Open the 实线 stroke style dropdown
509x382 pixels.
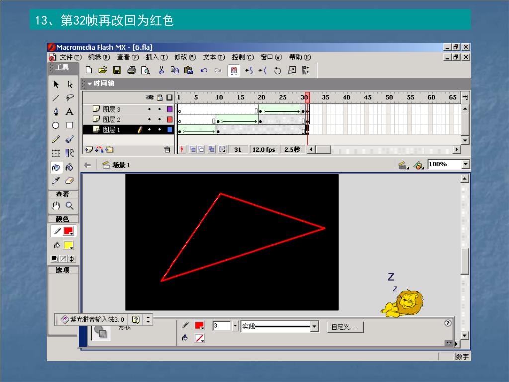[314, 326]
